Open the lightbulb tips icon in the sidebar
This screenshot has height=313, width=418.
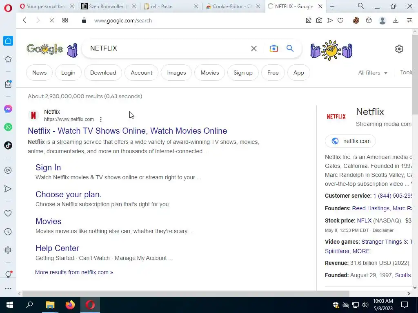pos(8,274)
